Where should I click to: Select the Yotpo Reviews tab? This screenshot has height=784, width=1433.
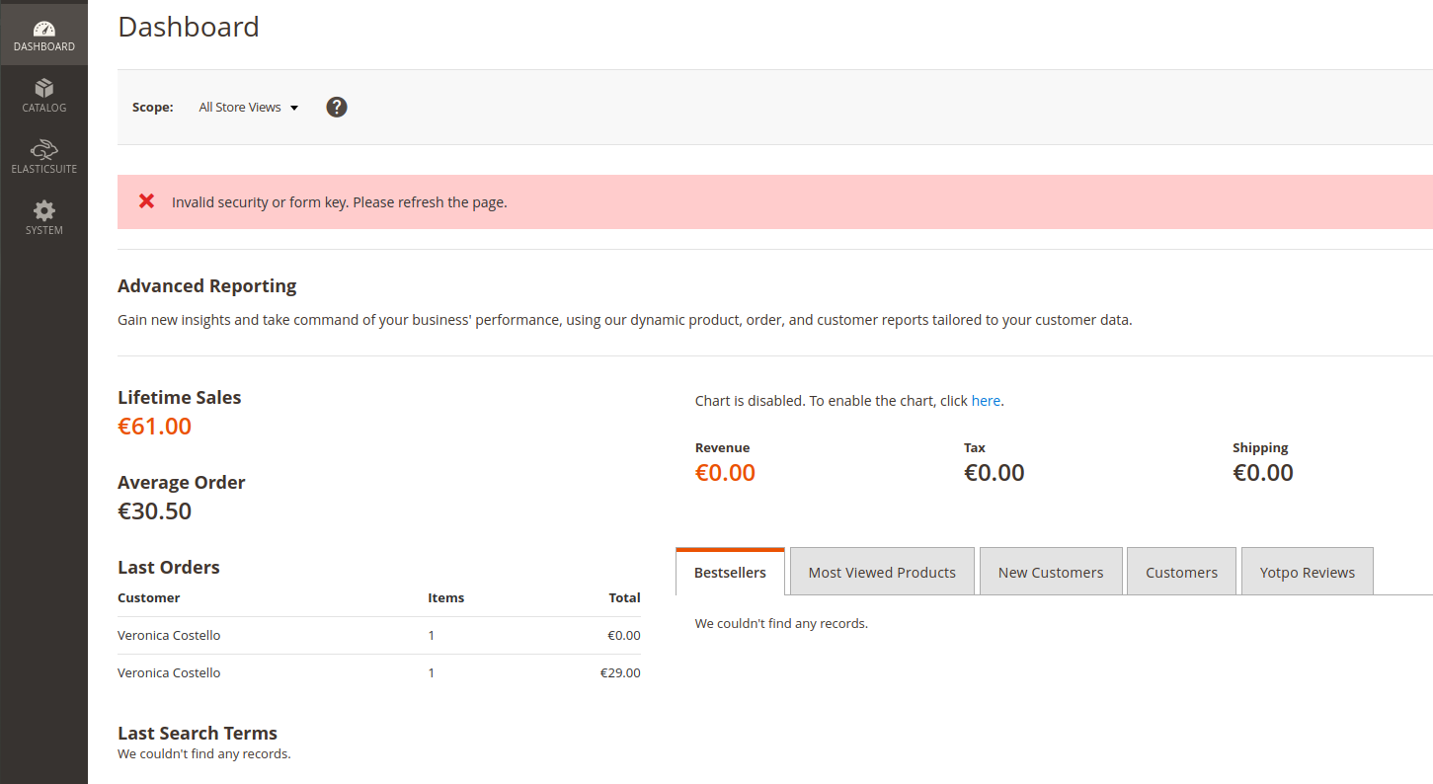point(1307,571)
